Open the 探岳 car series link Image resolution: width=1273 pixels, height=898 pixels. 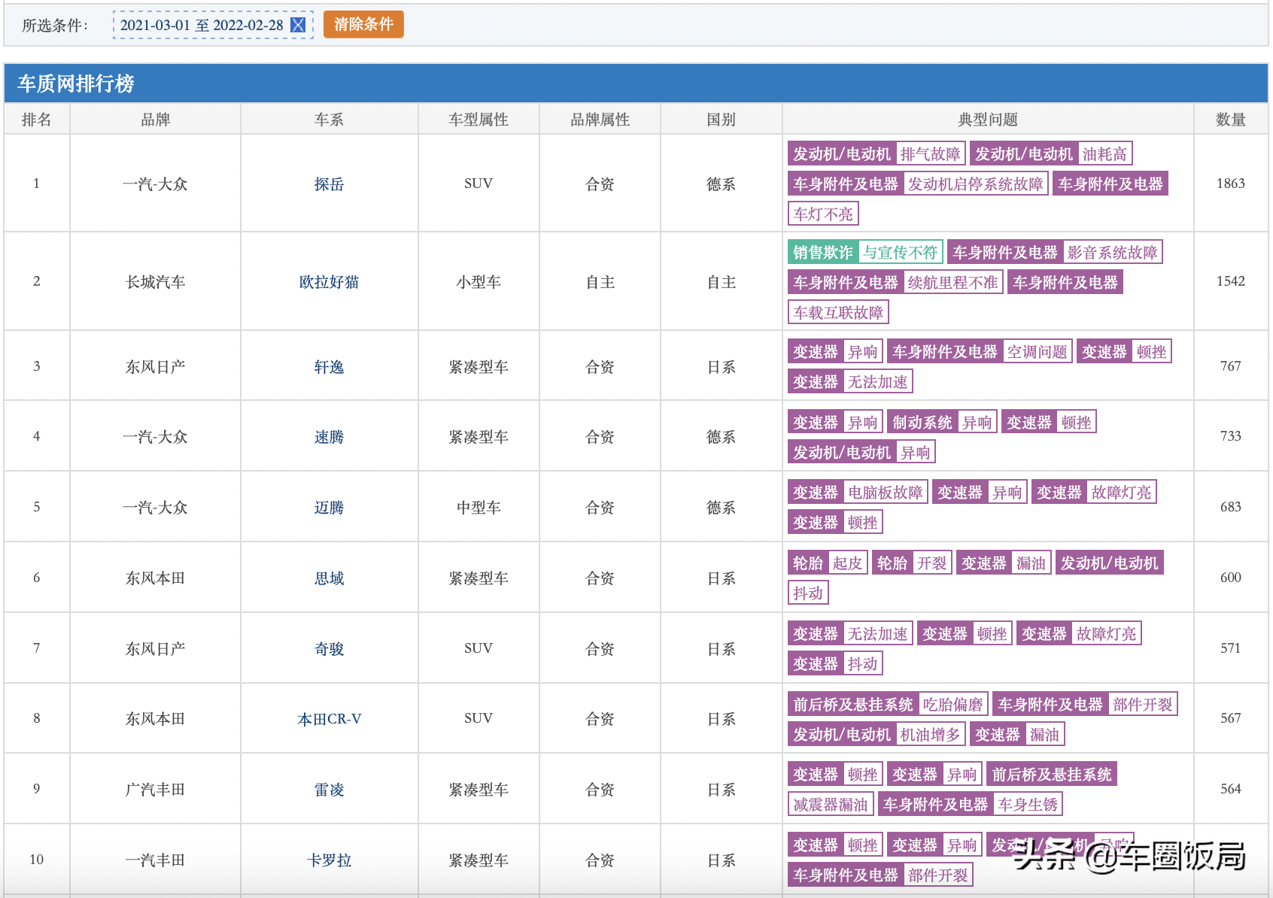[x=329, y=184]
